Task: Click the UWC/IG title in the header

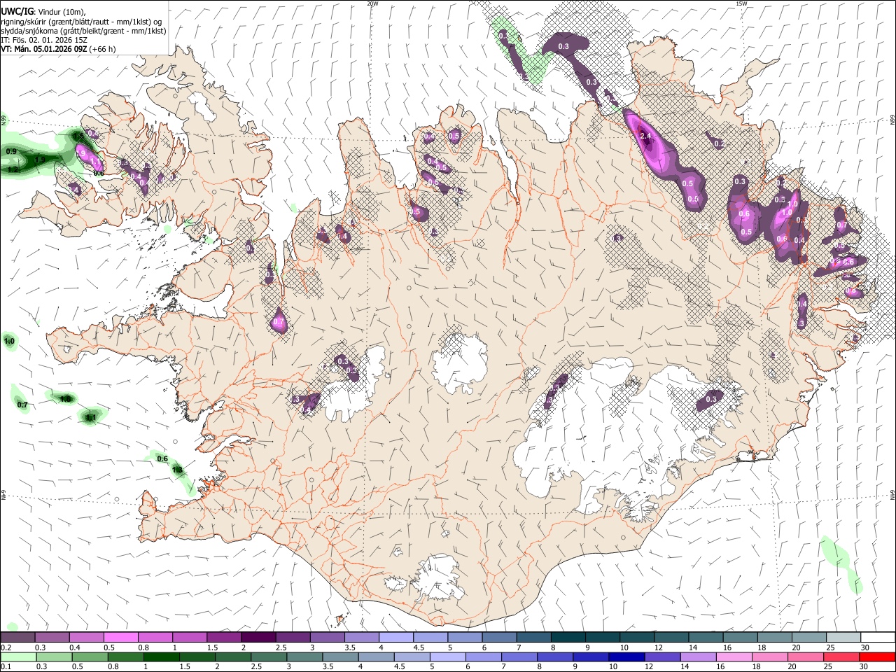Action: (16, 11)
